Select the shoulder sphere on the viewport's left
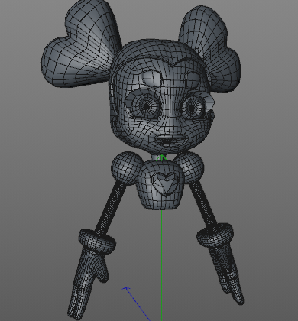298x321 pixels. point(127,168)
